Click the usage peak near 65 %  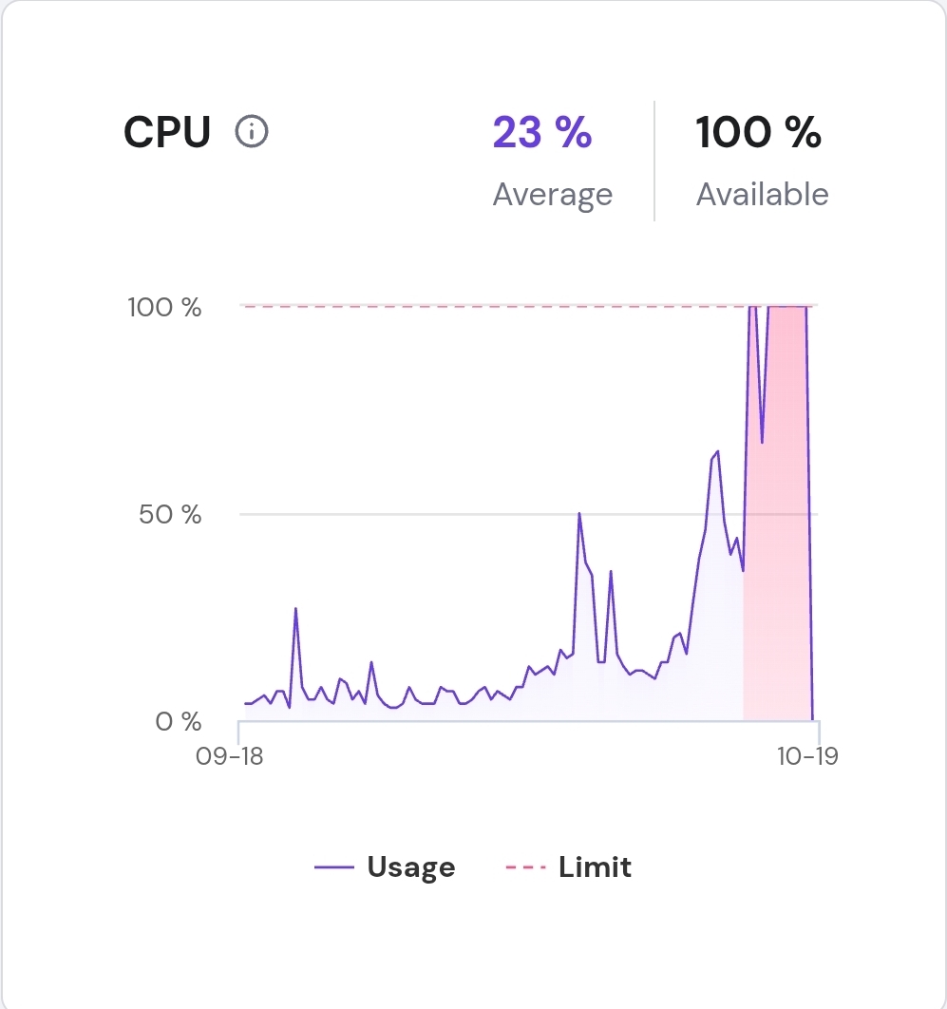[x=717, y=452]
